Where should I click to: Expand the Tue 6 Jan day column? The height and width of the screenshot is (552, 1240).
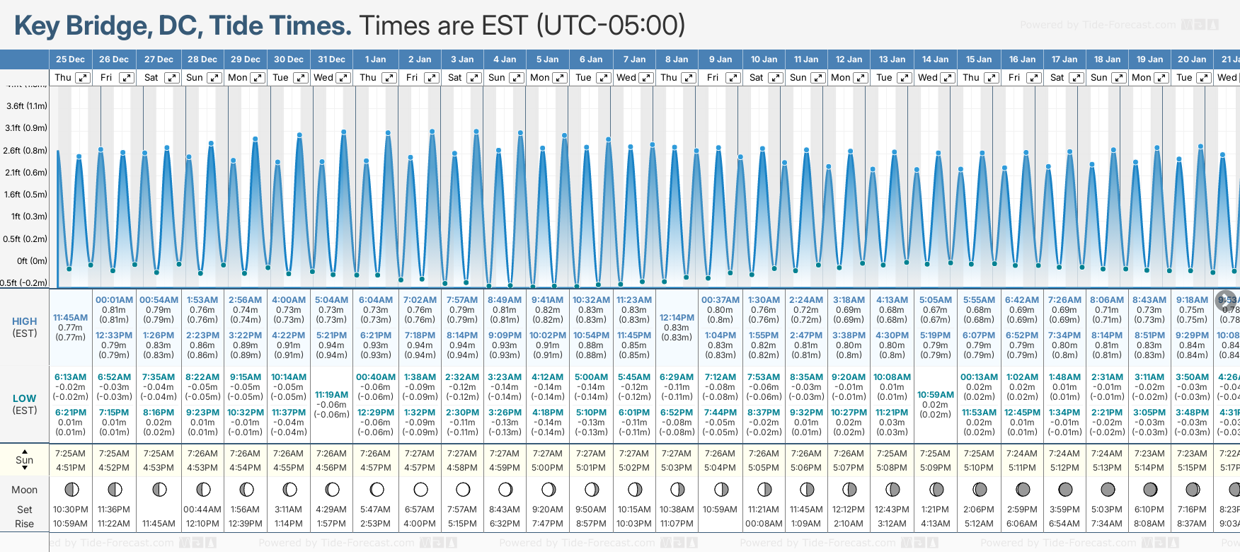pyautogui.click(x=603, y=78)
